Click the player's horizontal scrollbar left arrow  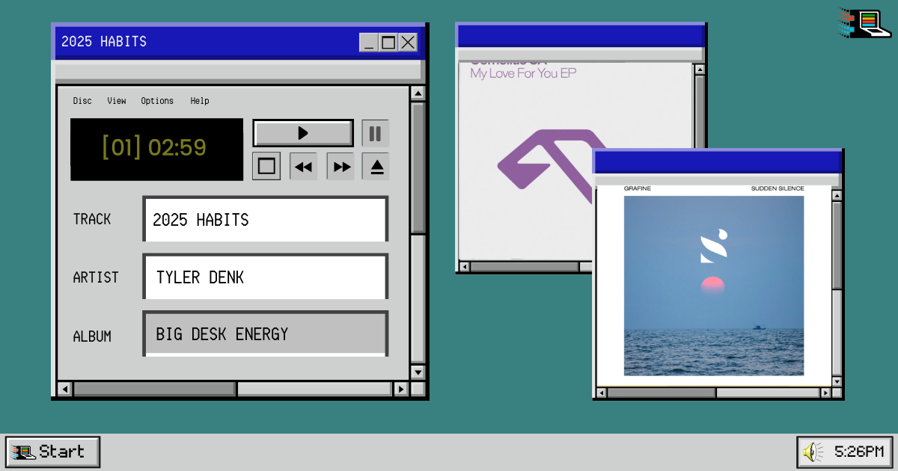(x=64, y=389)
